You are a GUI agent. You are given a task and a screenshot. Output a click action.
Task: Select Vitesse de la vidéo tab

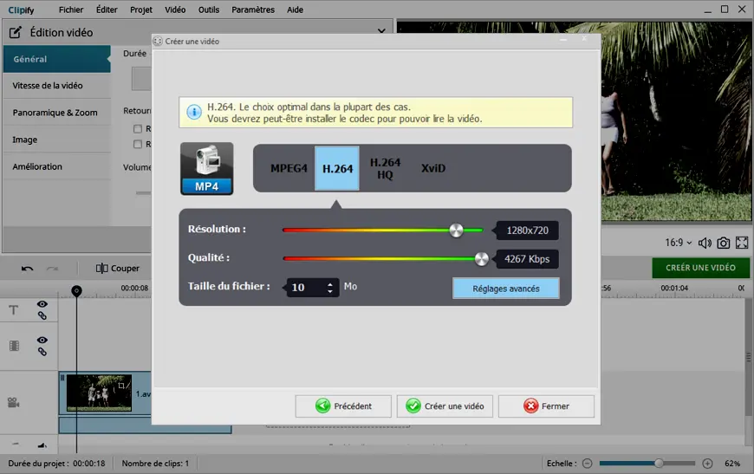(56, 86)
